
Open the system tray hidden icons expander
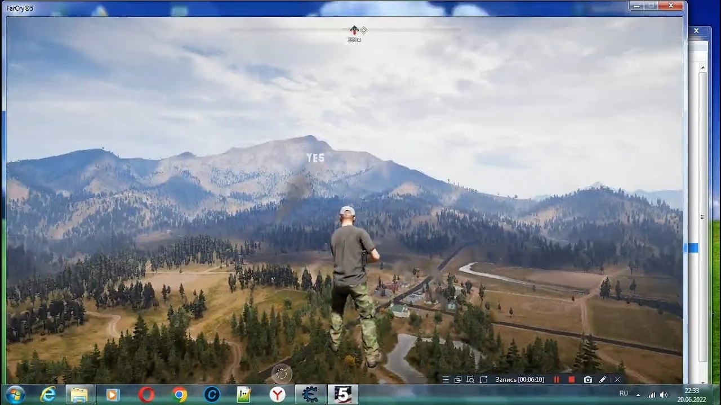coord(638,394)
